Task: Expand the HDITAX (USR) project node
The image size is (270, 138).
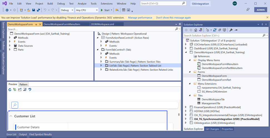Action: pos(186,111)
